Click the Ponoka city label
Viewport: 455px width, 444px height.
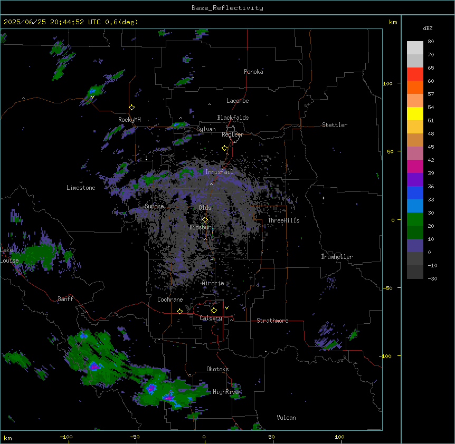pyautogui.click(x=253, y=72)
